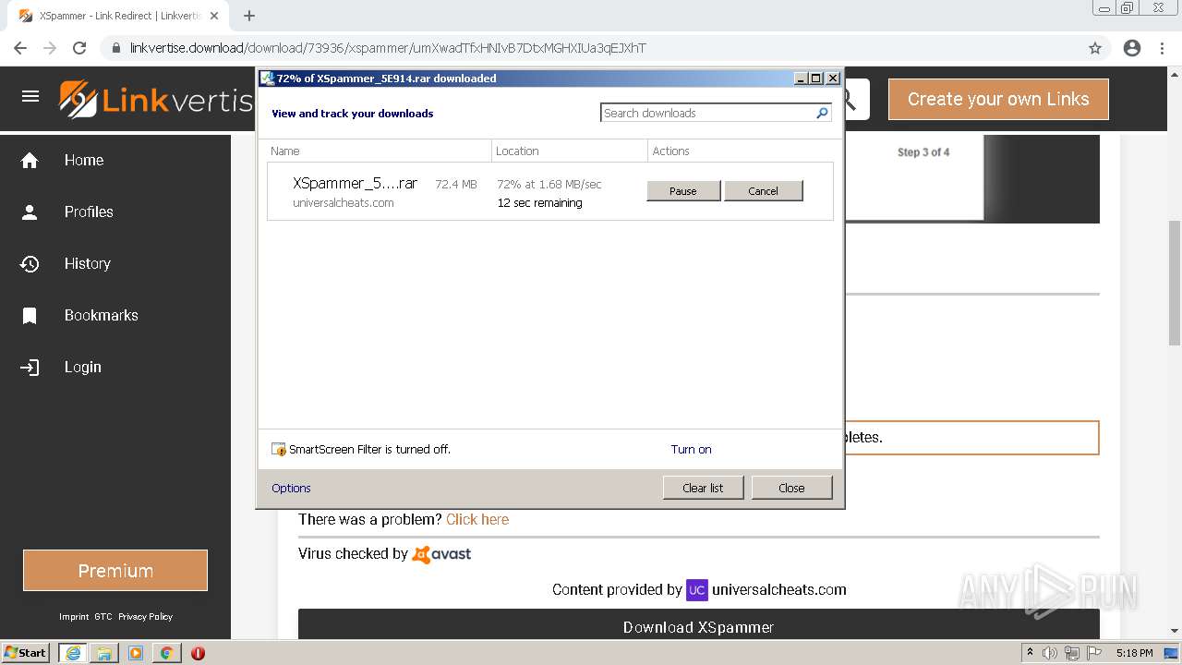Click the Bookmarks ribbon icon

(30, 316)
